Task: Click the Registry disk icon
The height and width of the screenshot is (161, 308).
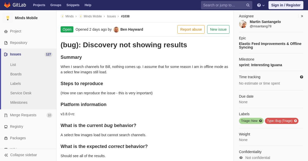Action: click(x=6, y=127)
